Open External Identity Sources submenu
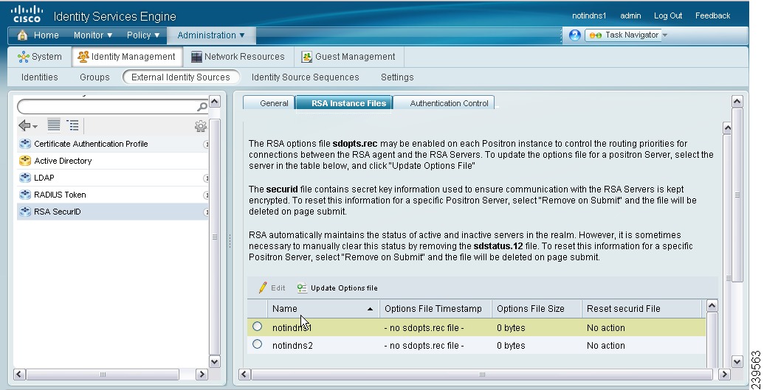Image resolution: width=764 pixels, height=390 pixels. [181, 77]
